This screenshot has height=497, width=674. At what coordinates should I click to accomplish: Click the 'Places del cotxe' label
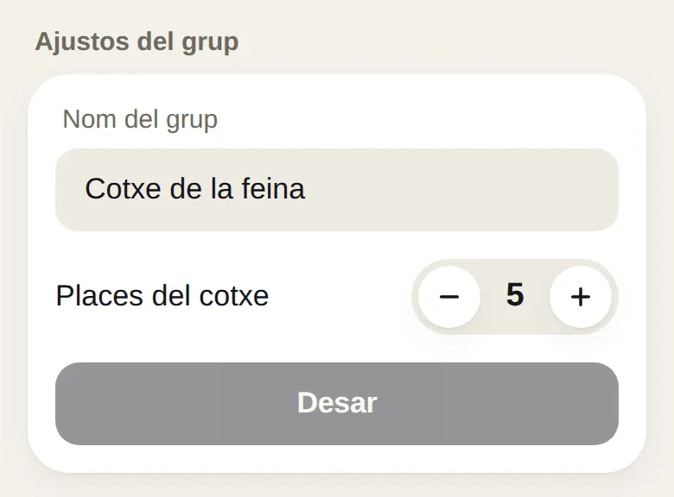(162, 296)
